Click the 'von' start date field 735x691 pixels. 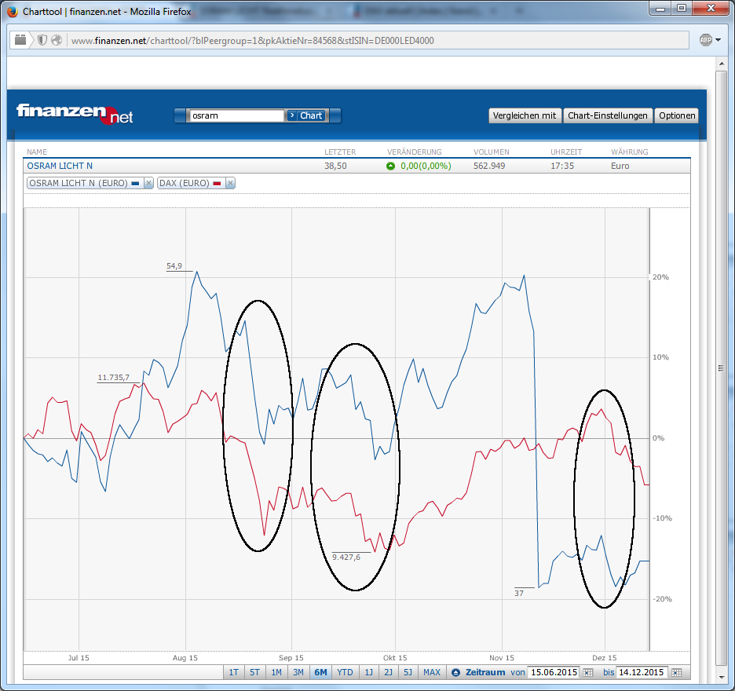[554, 672]
